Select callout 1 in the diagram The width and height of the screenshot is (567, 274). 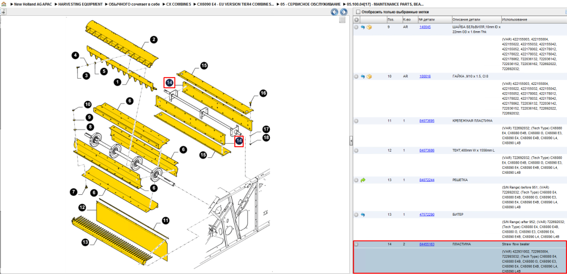117,82
